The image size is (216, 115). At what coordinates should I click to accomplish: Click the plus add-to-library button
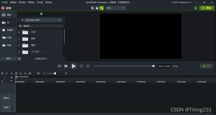click(x=19, y=59)
